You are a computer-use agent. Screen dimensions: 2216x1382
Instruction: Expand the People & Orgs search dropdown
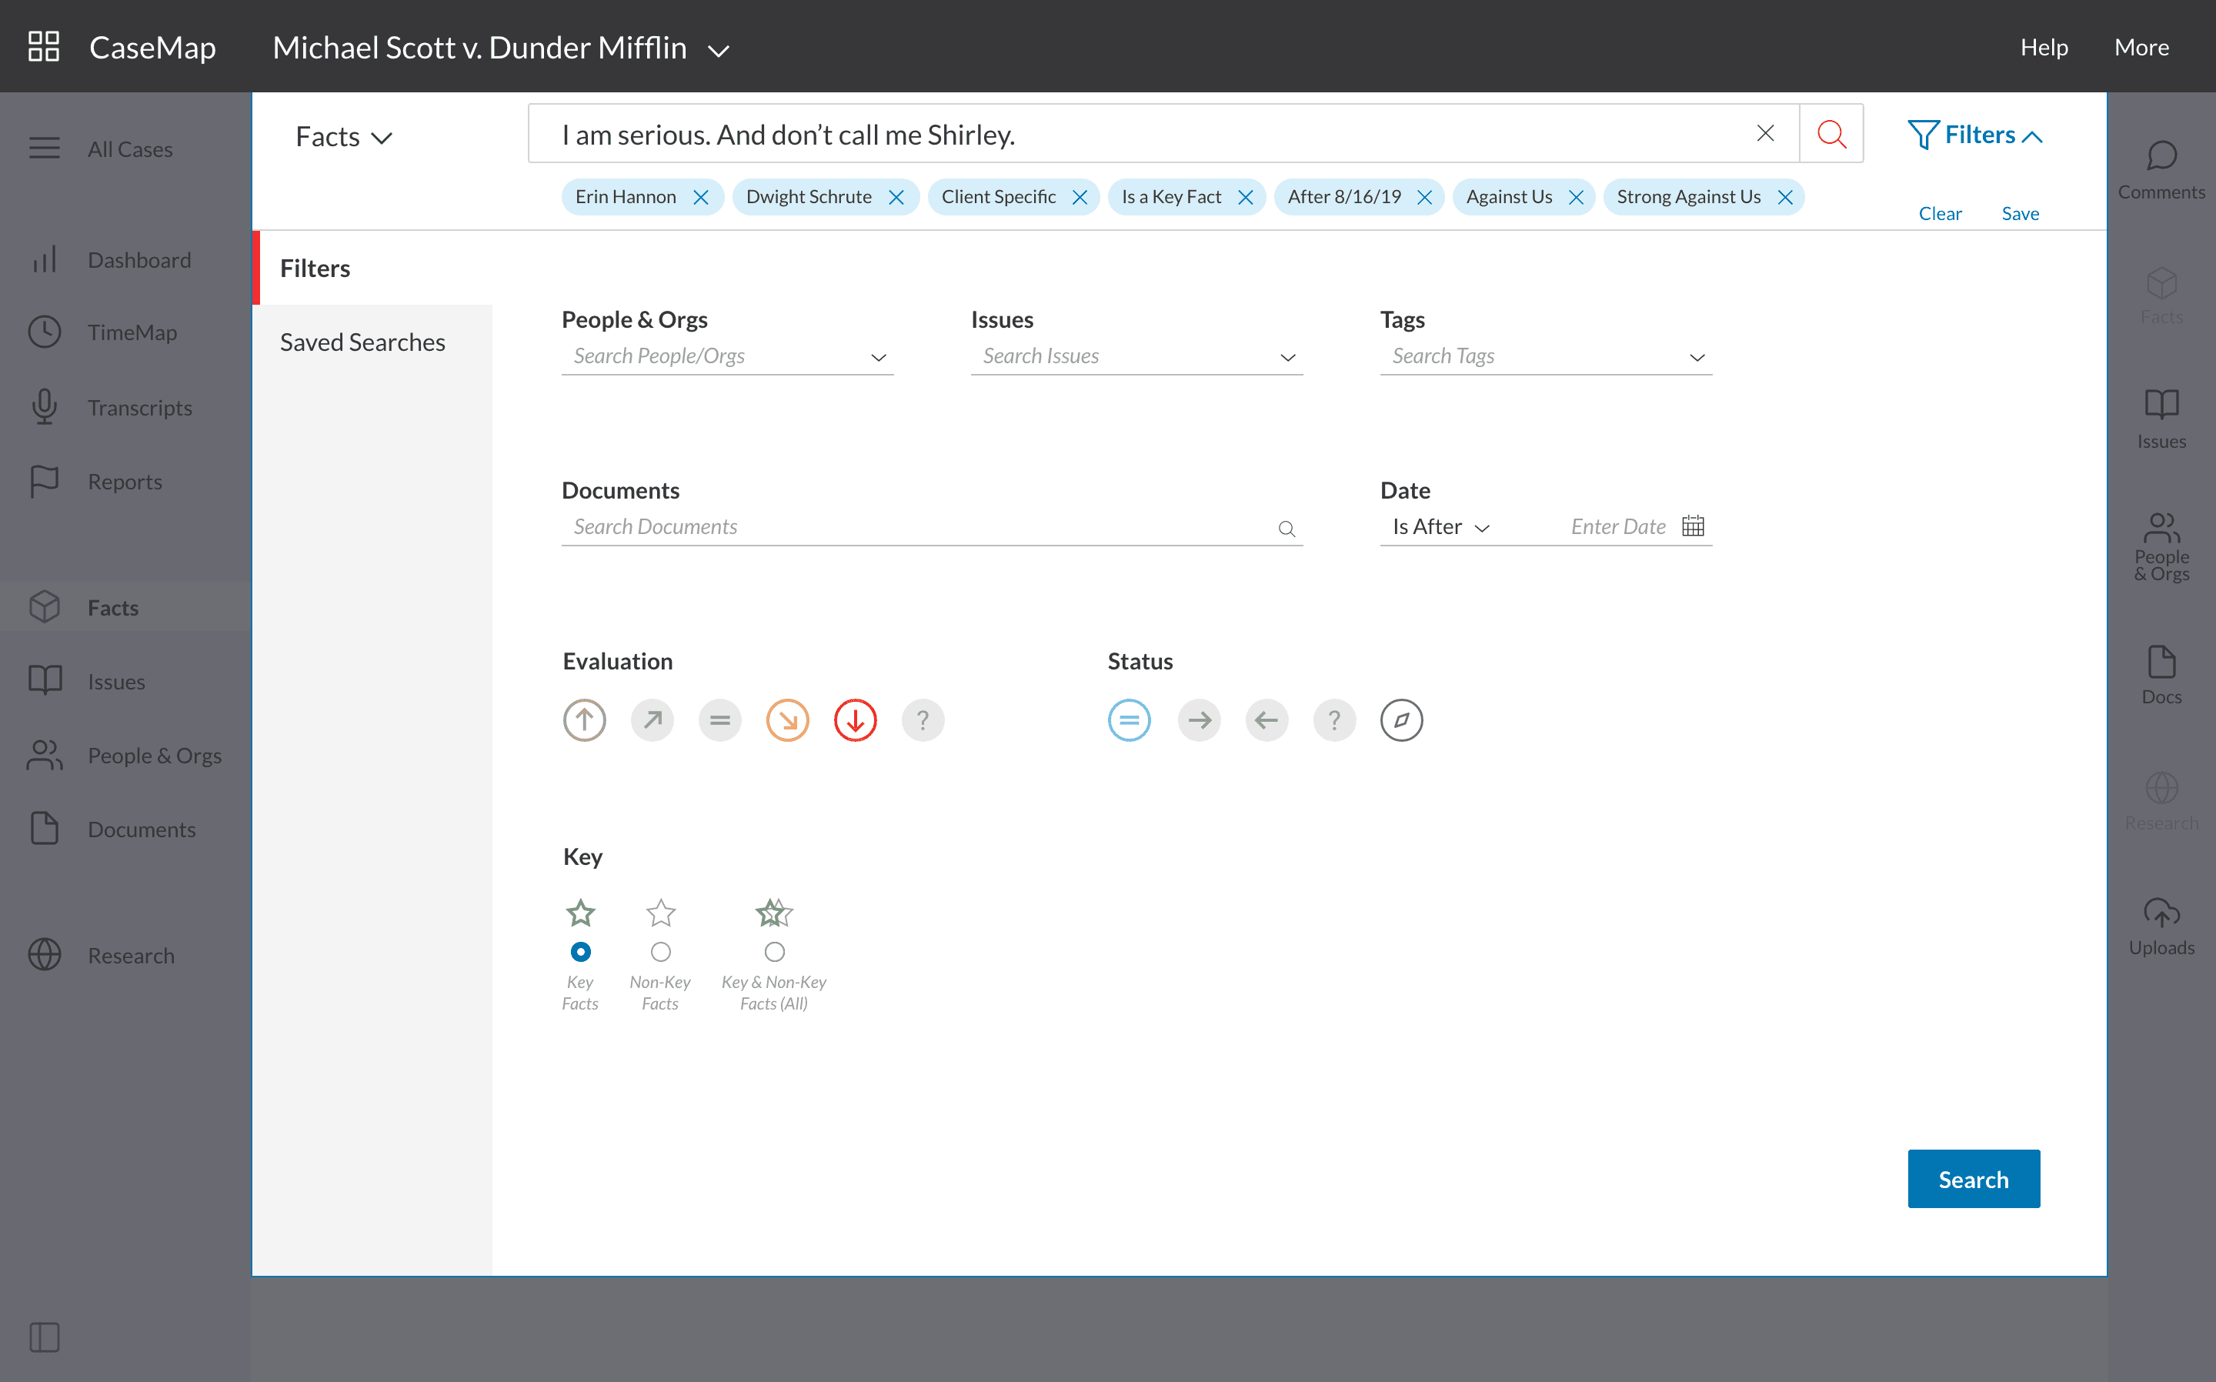pyautogui.click(x=878, y=357)
